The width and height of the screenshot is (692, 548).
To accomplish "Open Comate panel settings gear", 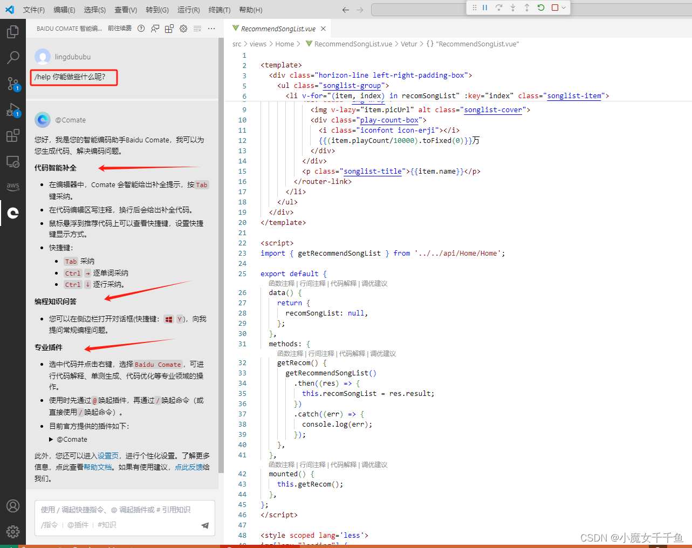I will [183, 29].
